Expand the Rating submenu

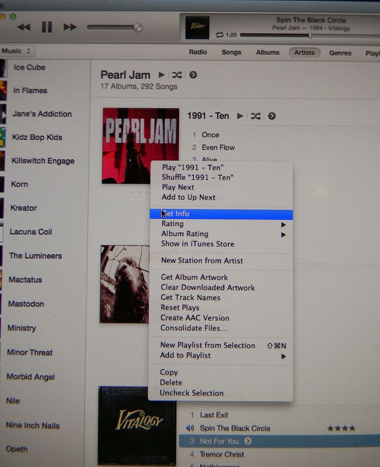tap(221, 224)
